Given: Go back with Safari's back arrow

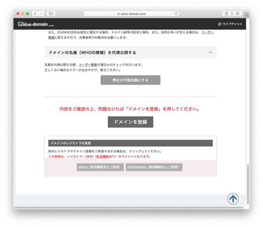Looking at the screenshot, I should click(35, 13).
